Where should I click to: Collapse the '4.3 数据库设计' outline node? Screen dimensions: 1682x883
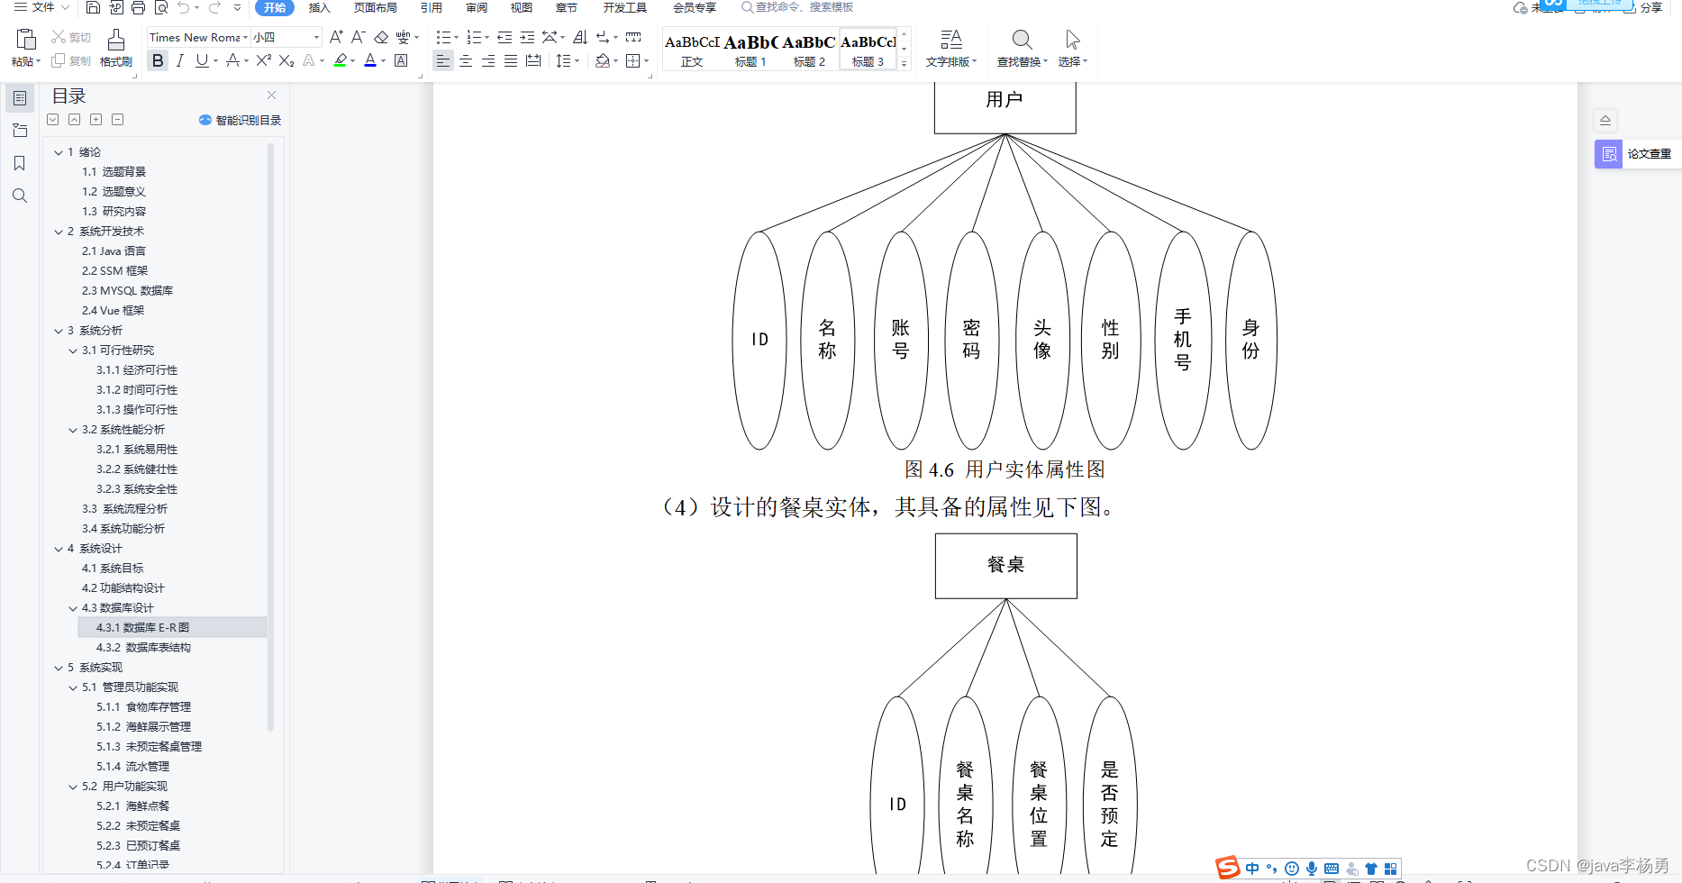73,608
